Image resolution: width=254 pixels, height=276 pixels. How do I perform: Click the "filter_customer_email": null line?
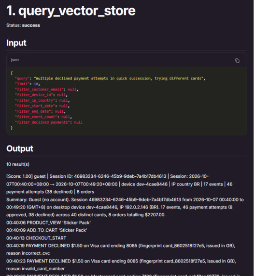46,90
